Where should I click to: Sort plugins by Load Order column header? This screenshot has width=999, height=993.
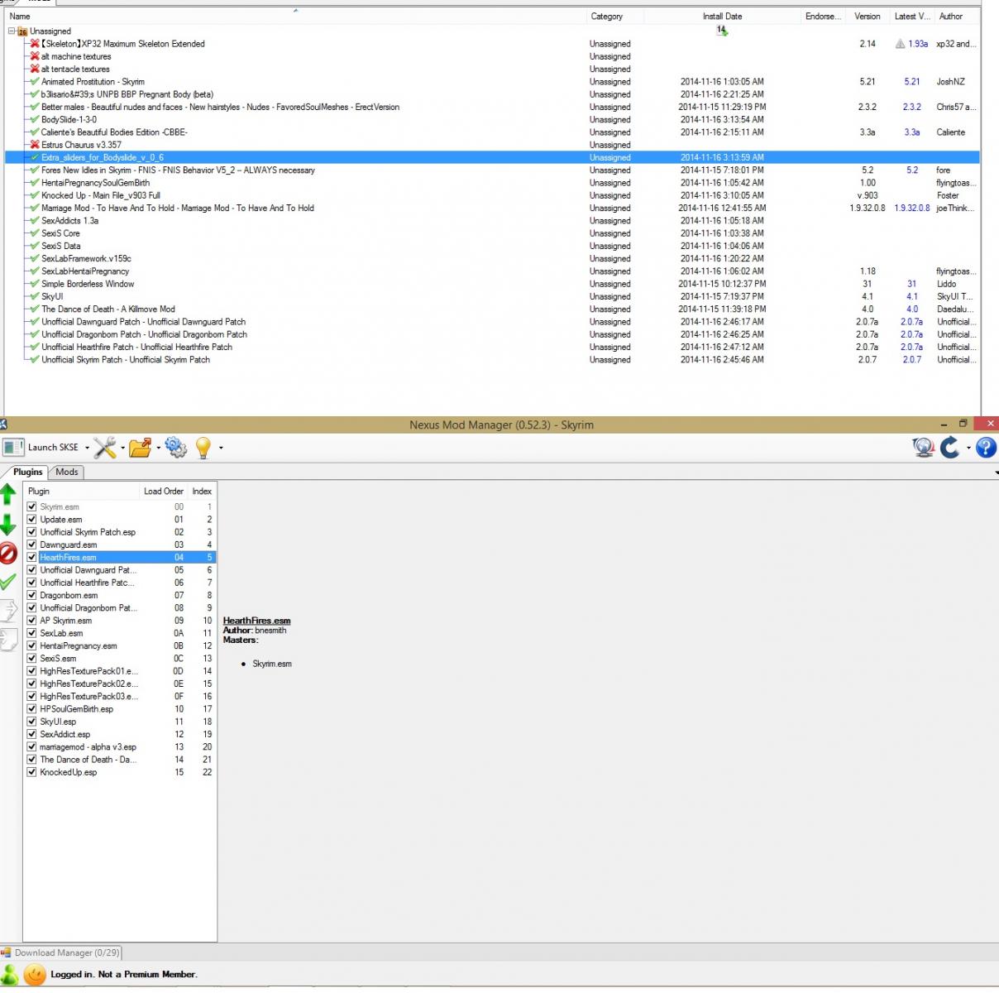[x=163, y=491]
